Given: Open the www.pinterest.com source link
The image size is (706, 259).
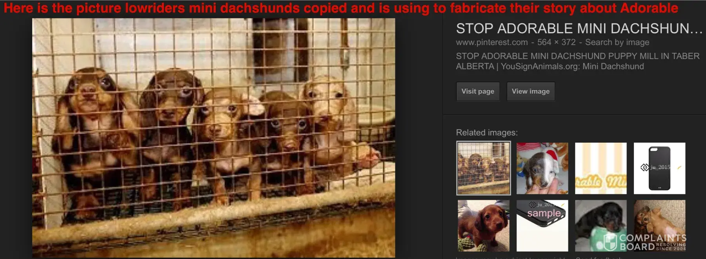Looking at the screenshot, I should (492, 42).
